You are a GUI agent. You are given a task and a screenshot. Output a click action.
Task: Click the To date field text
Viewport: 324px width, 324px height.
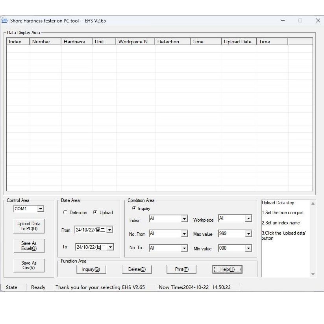[91, 247]
